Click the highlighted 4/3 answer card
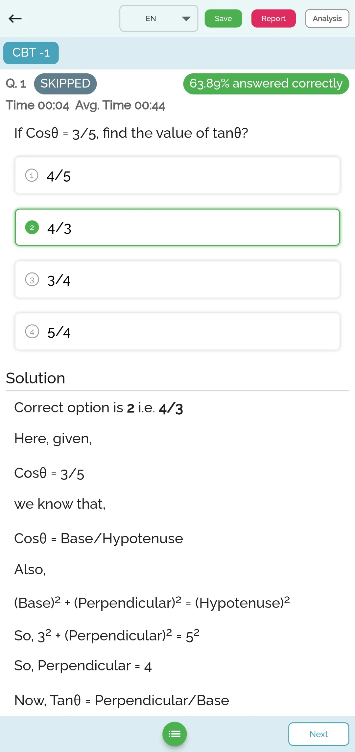Viewport: 355px width, 752px height. (177, 227)
